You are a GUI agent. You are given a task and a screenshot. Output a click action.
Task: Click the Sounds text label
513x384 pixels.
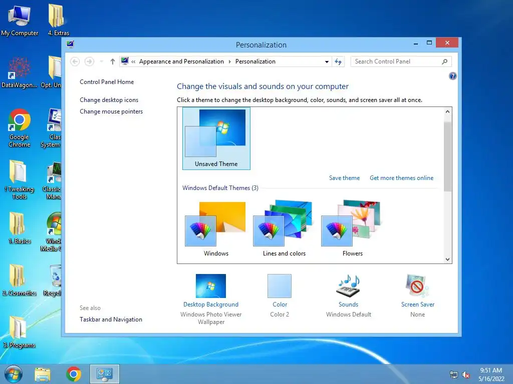pyautogui.click(x=348, y=304)
